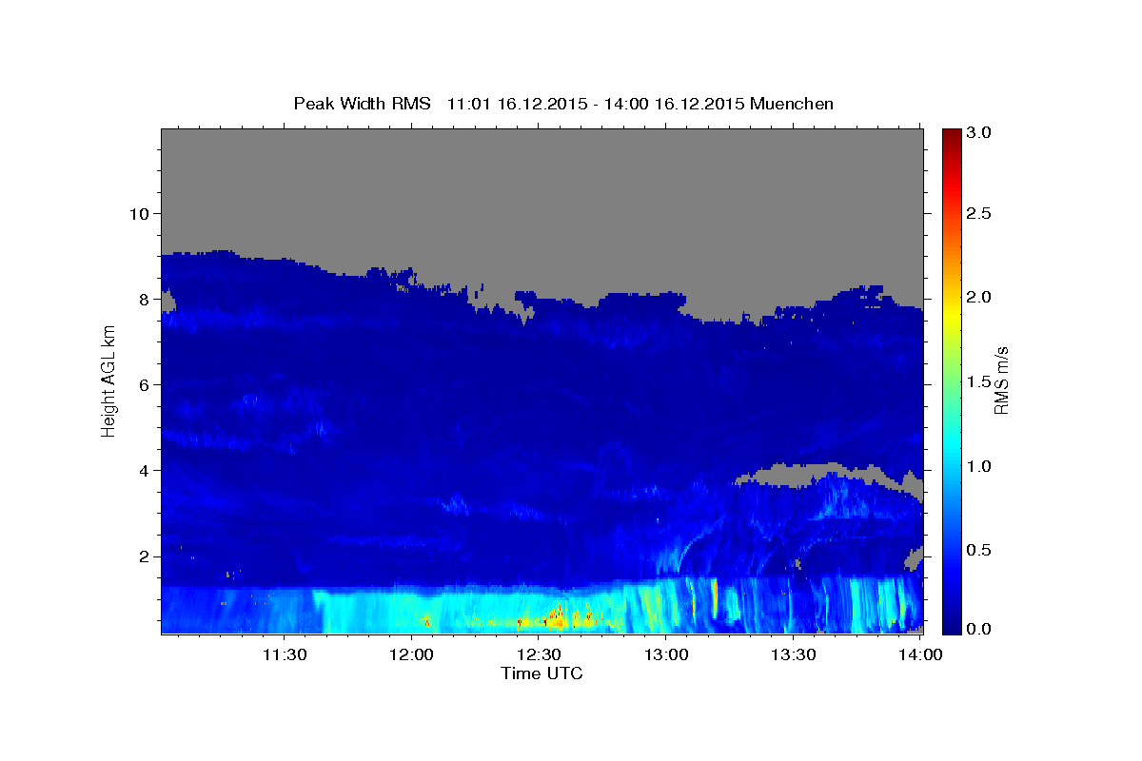The width and height of the screenshot is (1142, 761).
Task: Click the colorbar value 1.5
Action: [x=980, y=381]
